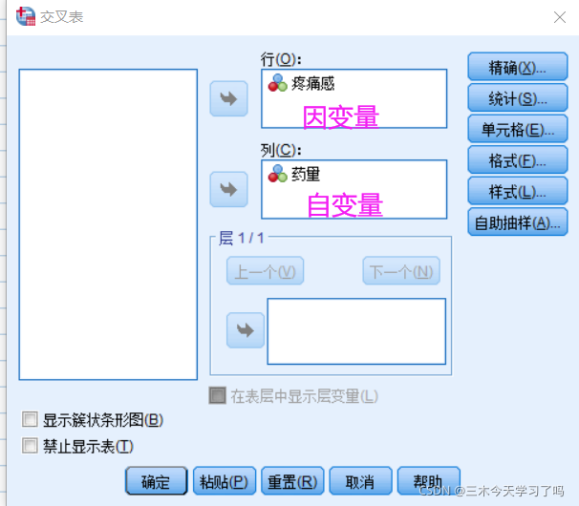
Task: Click the 交叉表 dialog icon in the title bar
Action: [26, 16]
